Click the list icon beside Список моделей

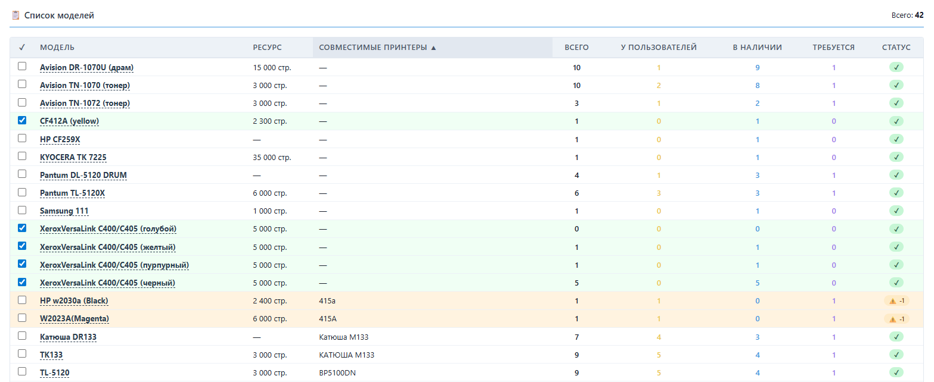15,15
